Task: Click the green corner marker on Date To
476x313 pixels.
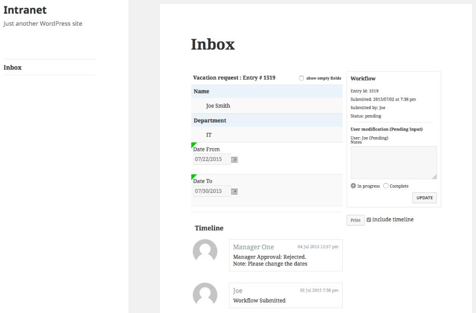Action: [193, 176]
